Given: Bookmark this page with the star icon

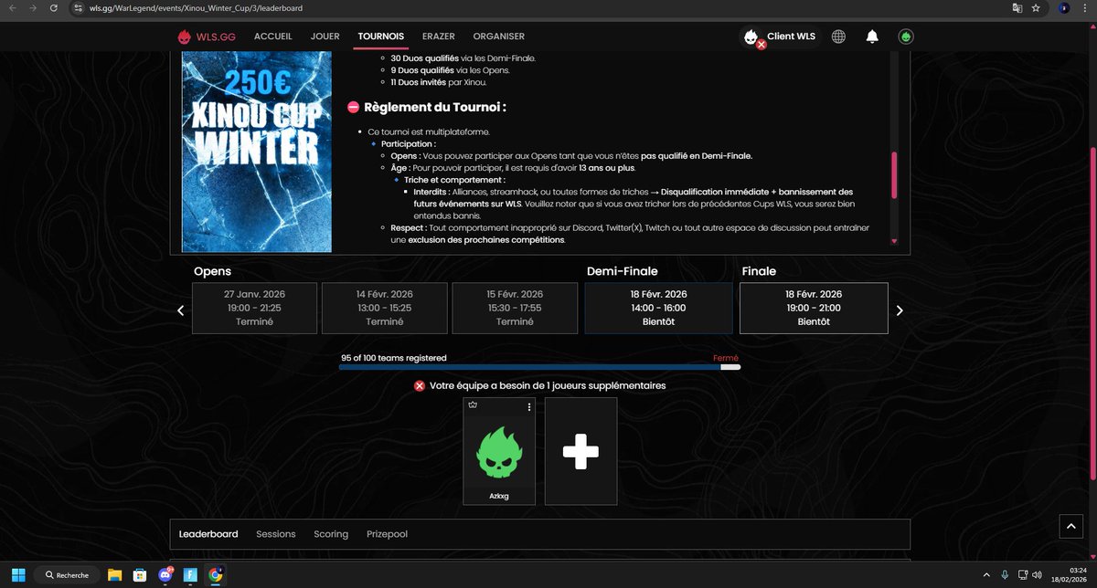Looking at the screenshot, I should [x=1036, y=8].
